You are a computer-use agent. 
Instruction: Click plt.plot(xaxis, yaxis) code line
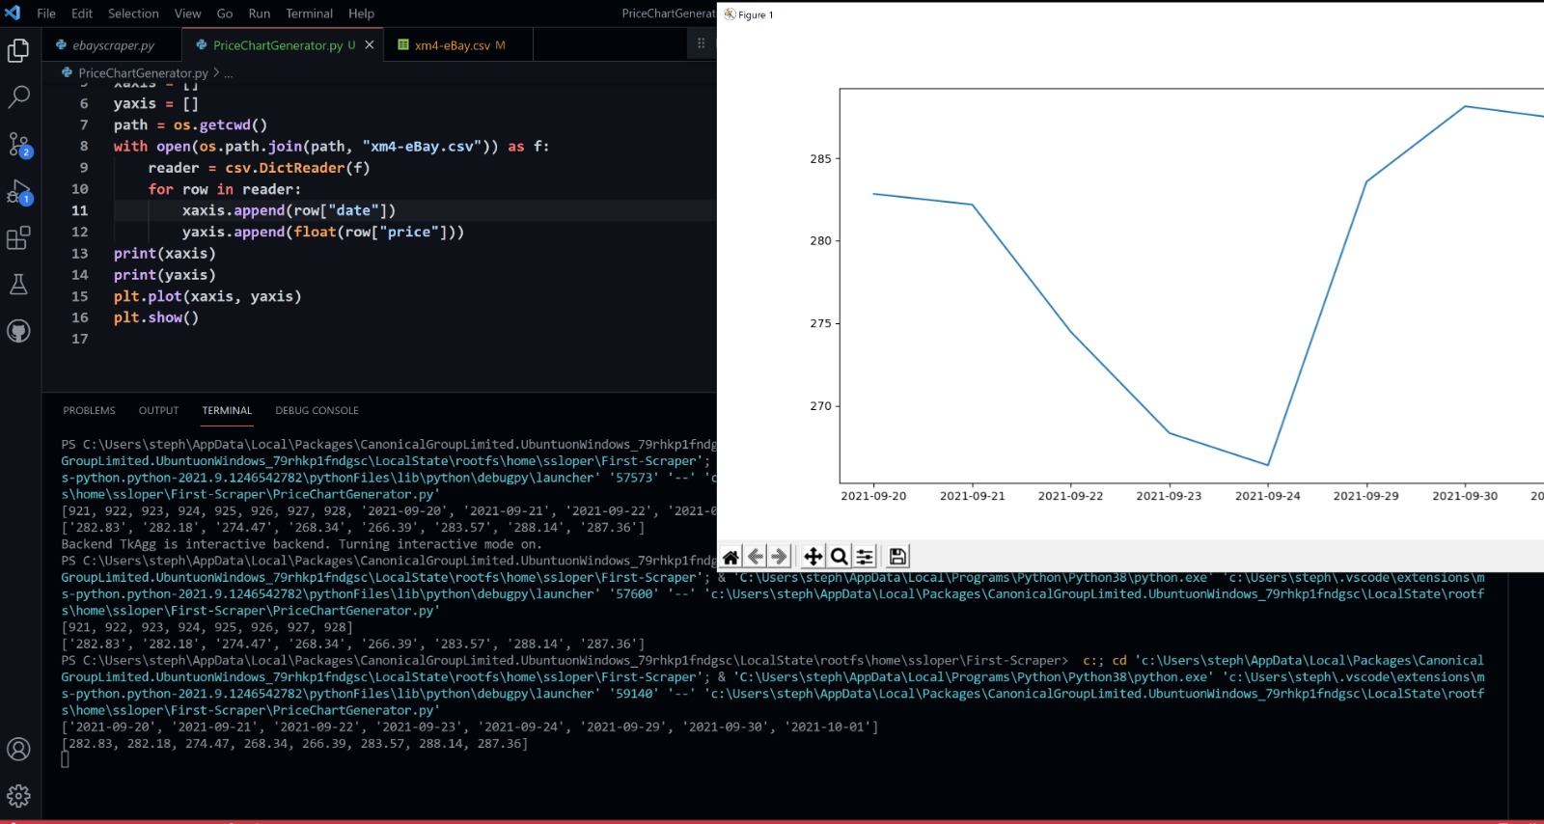207,296
